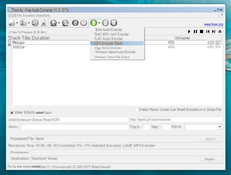Expand the CDDB query dropdown arrow
Image resolution: width=231 pixels, height=175 pixels.
coord(59,23)
